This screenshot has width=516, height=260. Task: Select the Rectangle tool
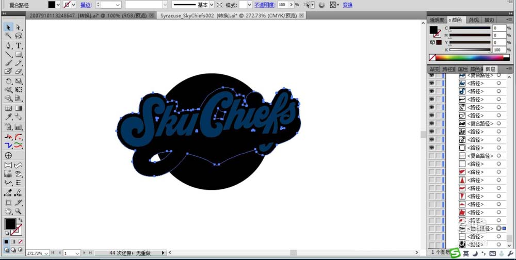click(19, 54)
